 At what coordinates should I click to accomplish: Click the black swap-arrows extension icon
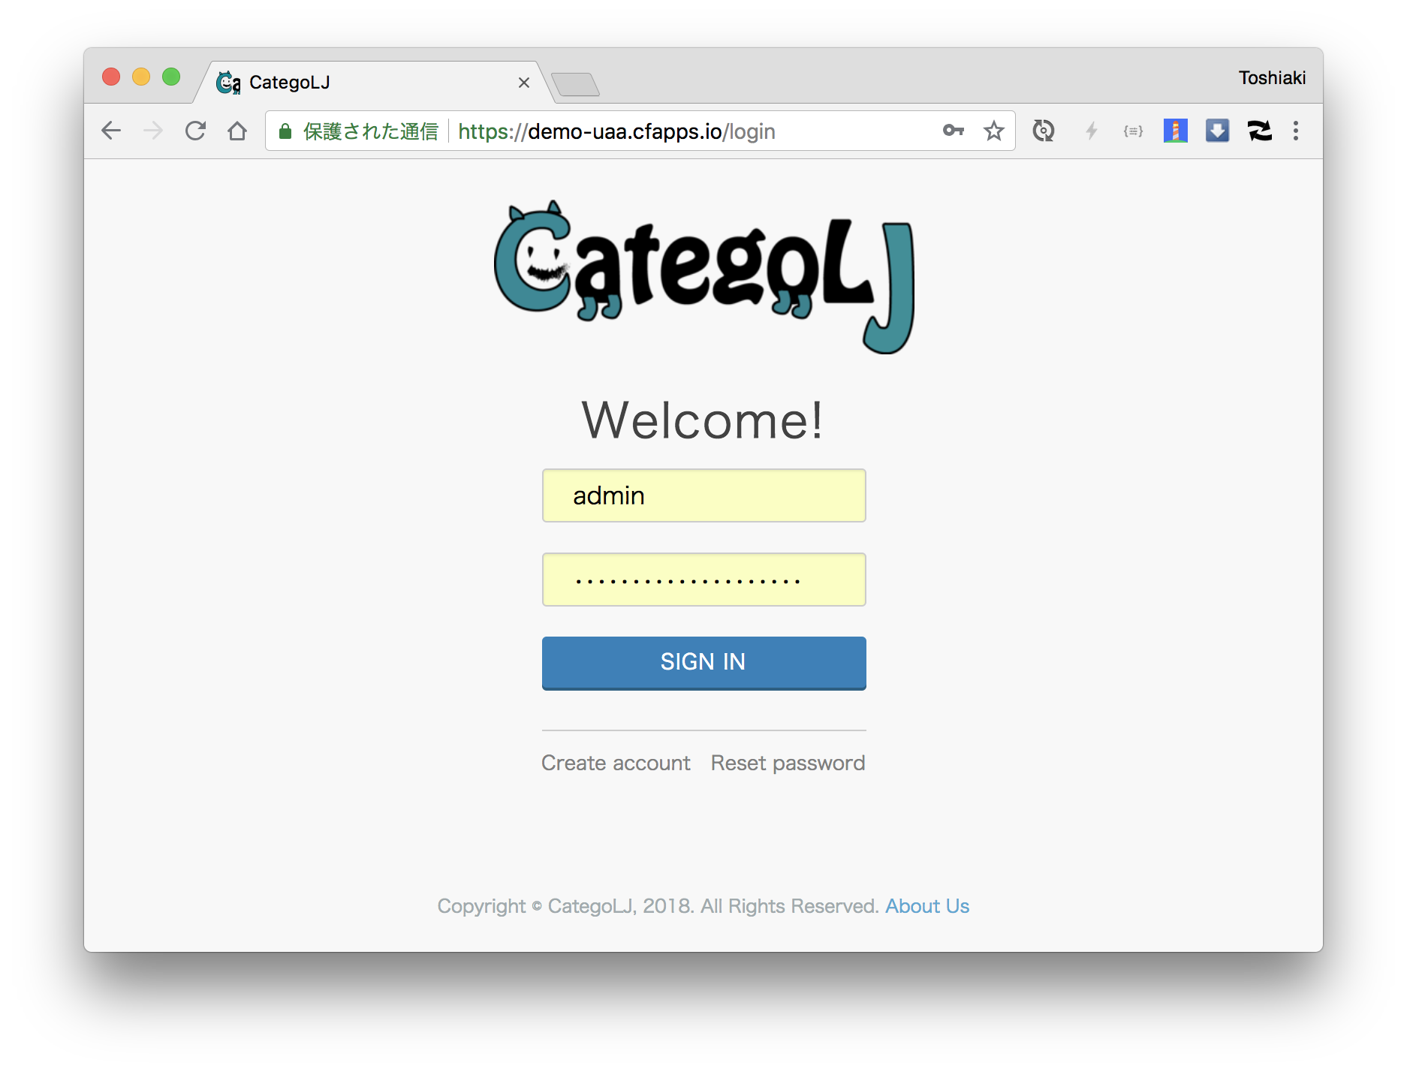pyautogui.click(x=1260, y=131)
